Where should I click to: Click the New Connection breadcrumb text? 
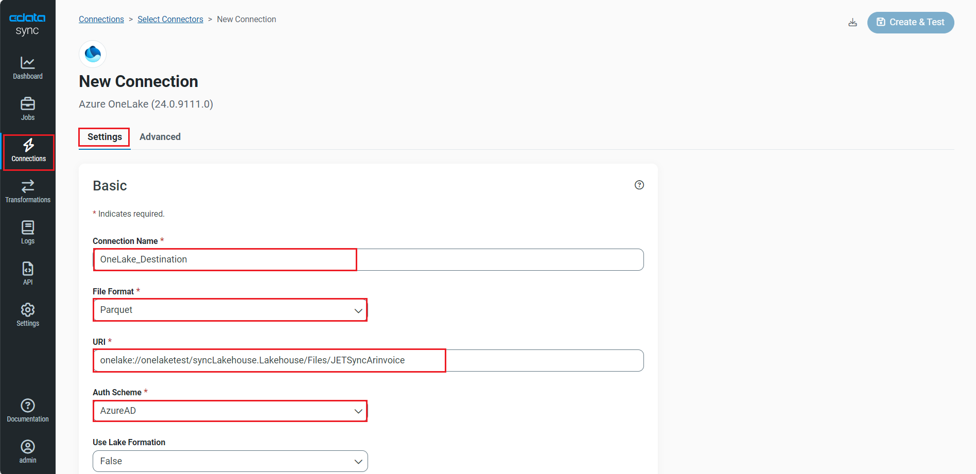pos(247,20)
